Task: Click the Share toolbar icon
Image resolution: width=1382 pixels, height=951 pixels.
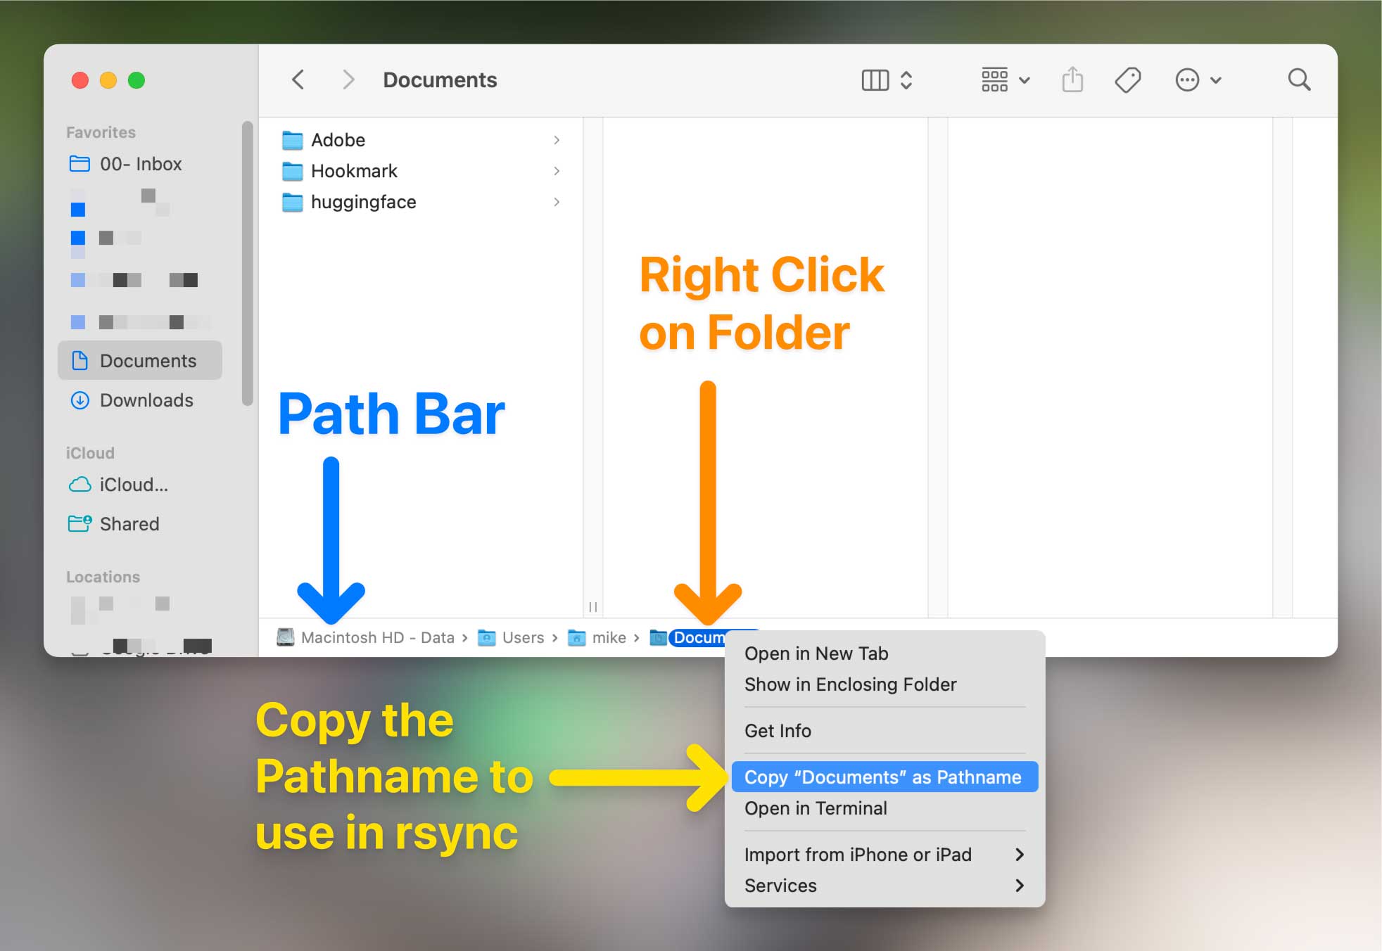Action: pyautogui.click(x=1072, y=79)
